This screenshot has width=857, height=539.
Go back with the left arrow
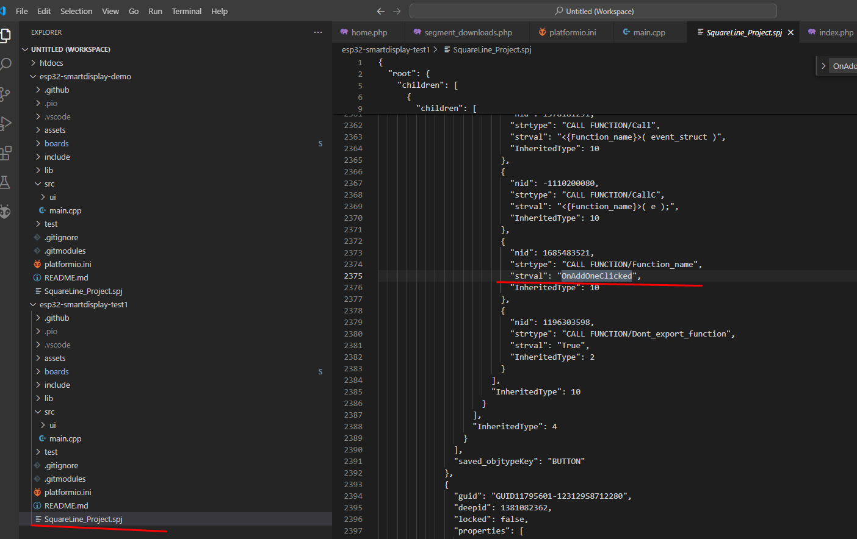coord(381,11)
